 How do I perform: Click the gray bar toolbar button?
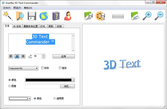[118, 16]
